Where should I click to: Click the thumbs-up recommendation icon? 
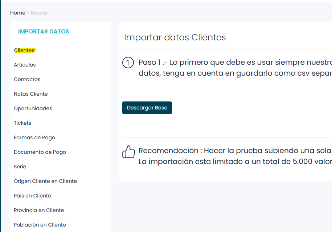click(x=128, y=152)
